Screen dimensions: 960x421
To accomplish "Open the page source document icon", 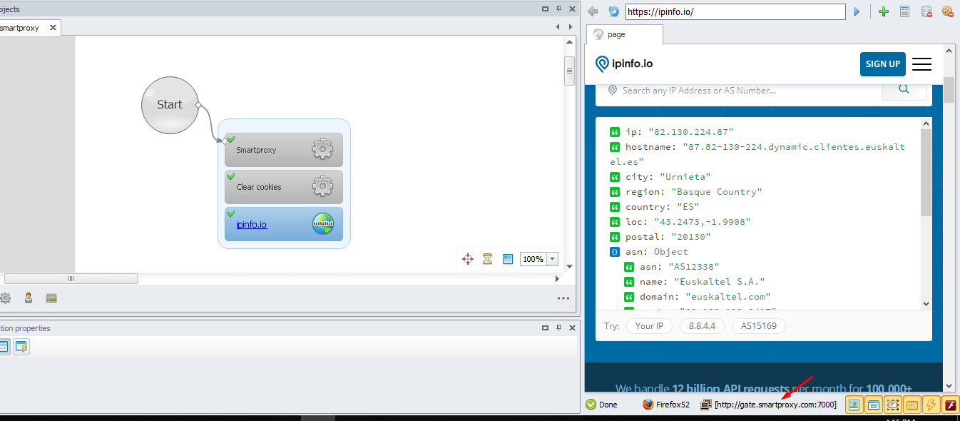I will pyautogui.click(x=904, y=11).
